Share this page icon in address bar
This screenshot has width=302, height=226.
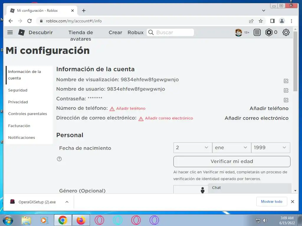251,21
